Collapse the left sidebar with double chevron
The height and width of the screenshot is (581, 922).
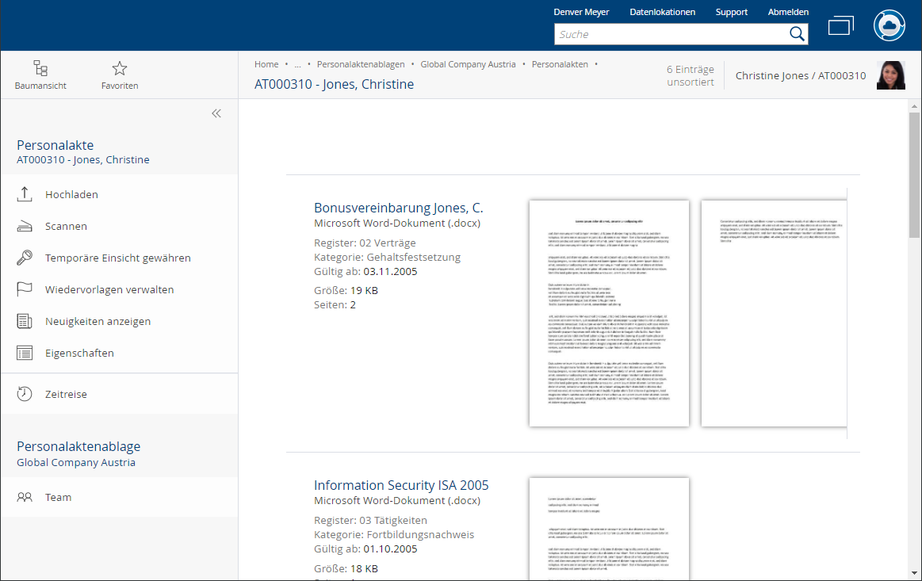click(x=216, y=113)
